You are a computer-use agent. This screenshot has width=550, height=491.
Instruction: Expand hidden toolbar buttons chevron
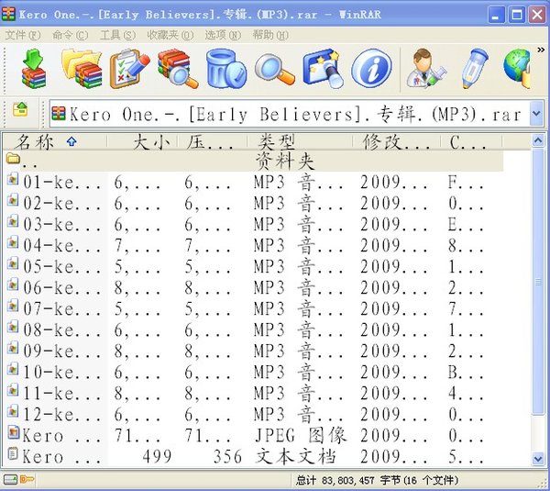pyautogui.click(x=541, y=50)
